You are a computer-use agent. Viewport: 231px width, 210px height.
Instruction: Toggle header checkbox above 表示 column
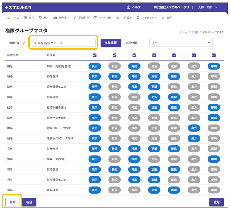(x=94, y=55)
